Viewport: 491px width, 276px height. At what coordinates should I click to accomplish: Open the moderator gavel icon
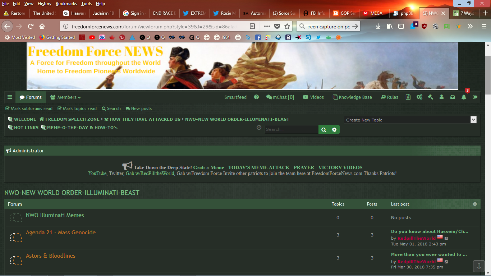pyautogui.click(x=430, y=97)
